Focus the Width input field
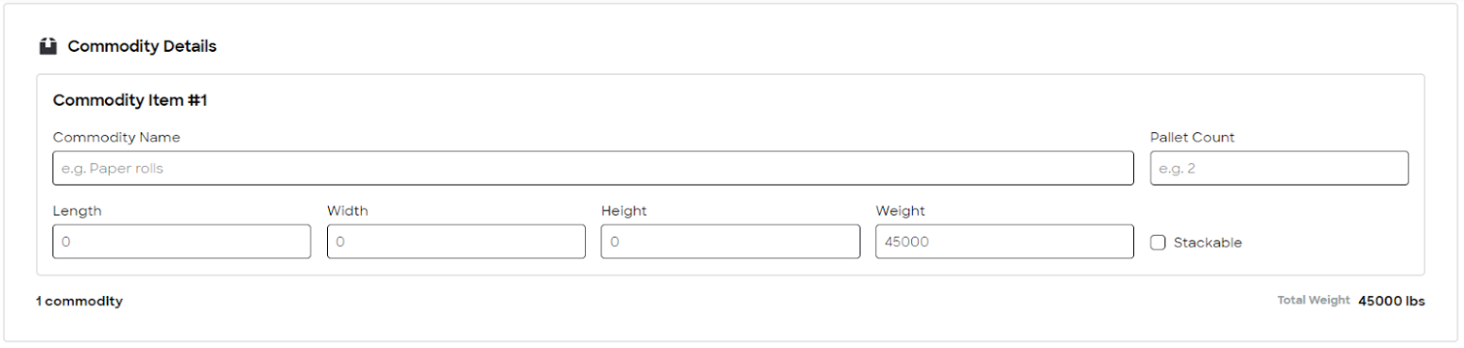 pos(456,241)
